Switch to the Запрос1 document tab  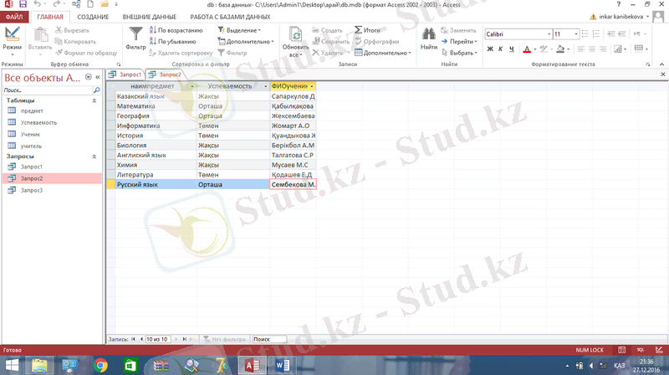(126, 74)
